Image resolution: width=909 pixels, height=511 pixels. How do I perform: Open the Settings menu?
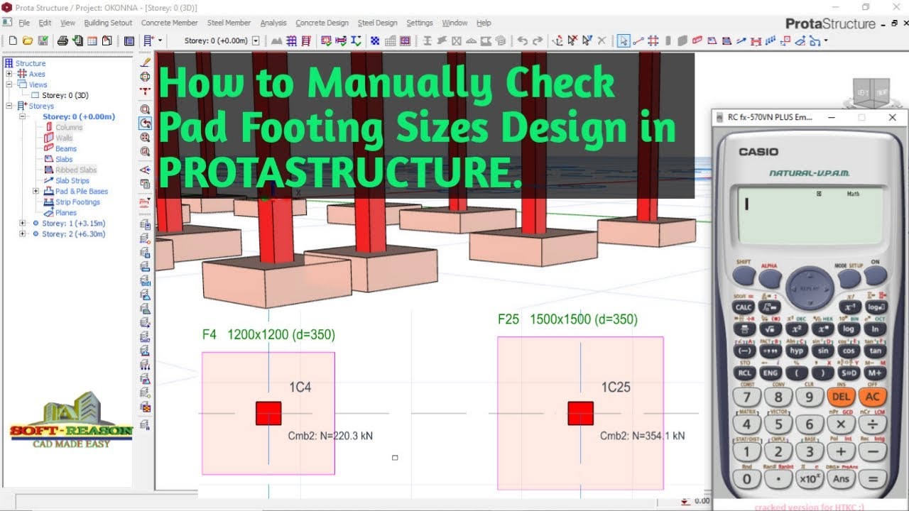(x=420, y=23)
